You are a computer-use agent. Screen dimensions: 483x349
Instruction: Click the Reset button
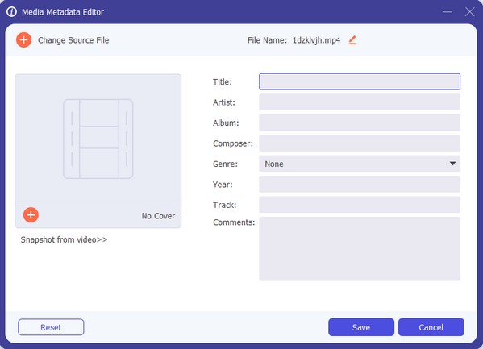pyautogui.click(x=51, y=327)
